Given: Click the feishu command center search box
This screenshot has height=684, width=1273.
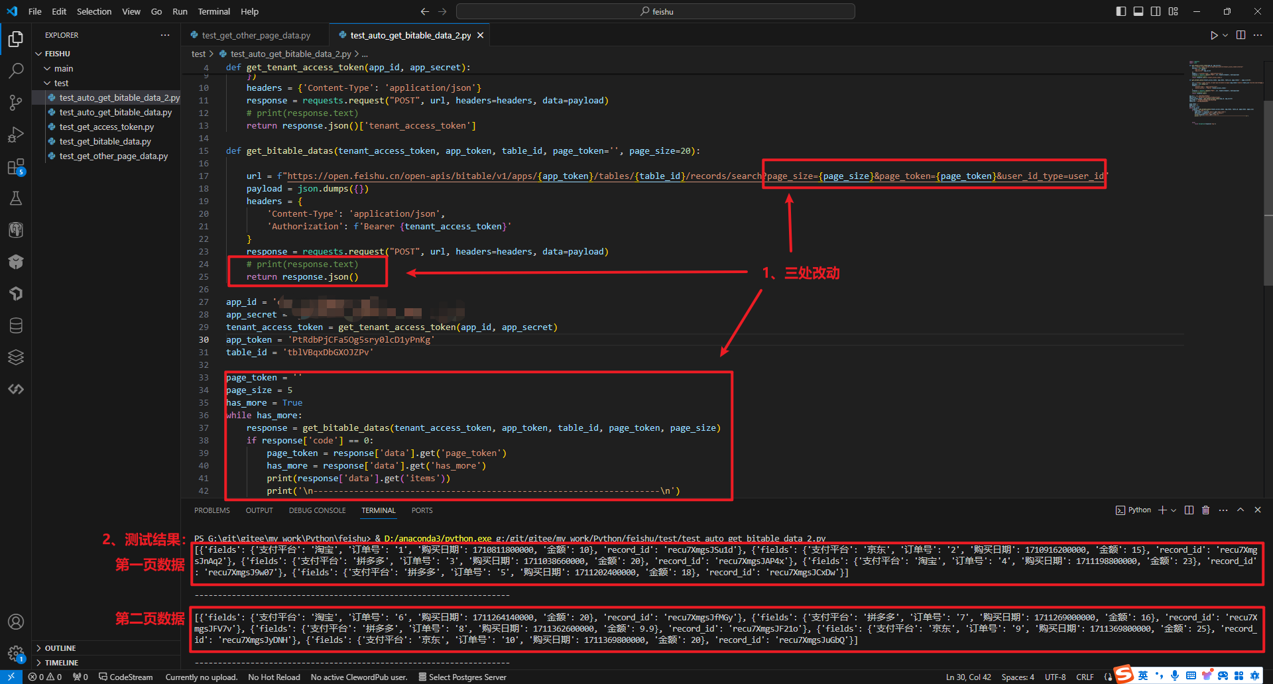Looking at the screenshot, I should pyautogui.click(x=656, y=11).
